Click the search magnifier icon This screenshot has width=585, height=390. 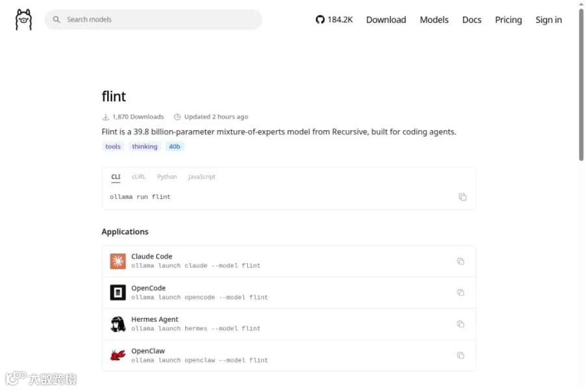pyautogui.click(x=57, y=19)
